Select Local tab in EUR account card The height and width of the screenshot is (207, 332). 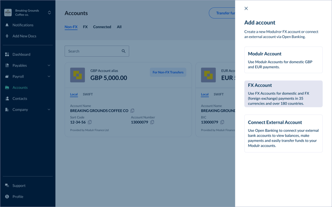coord(205,94)
